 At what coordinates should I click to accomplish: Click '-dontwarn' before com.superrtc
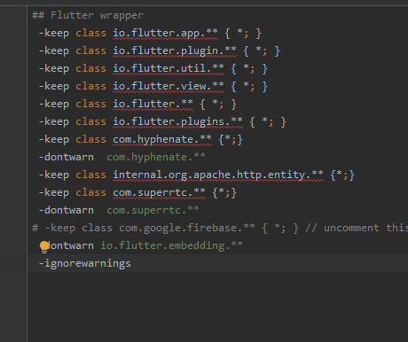[67, 210]
